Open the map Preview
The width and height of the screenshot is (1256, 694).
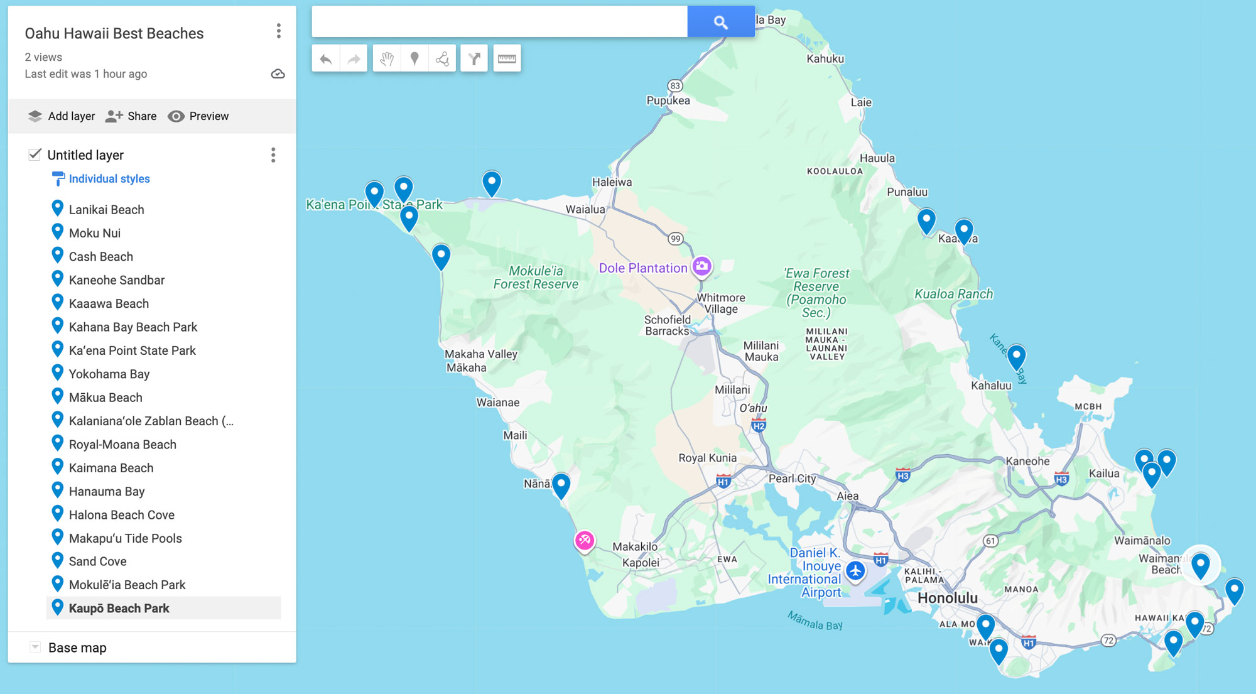pyautogui.click(x=198, y=116)
